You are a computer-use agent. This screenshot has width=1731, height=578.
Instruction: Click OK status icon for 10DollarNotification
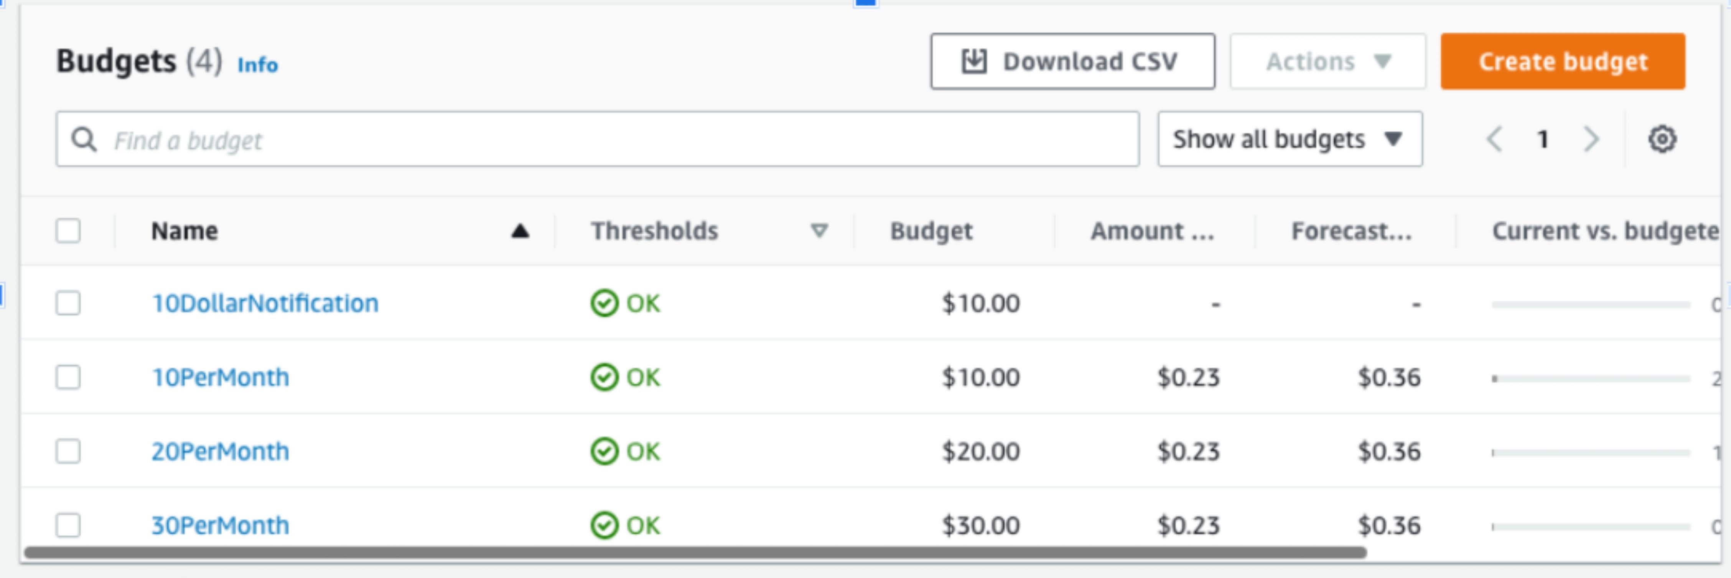click(604, 303)
